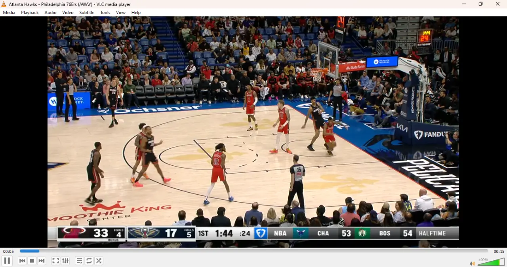Pause the video playback
This screenshot has height=267, width=507.
coord(7,261)
